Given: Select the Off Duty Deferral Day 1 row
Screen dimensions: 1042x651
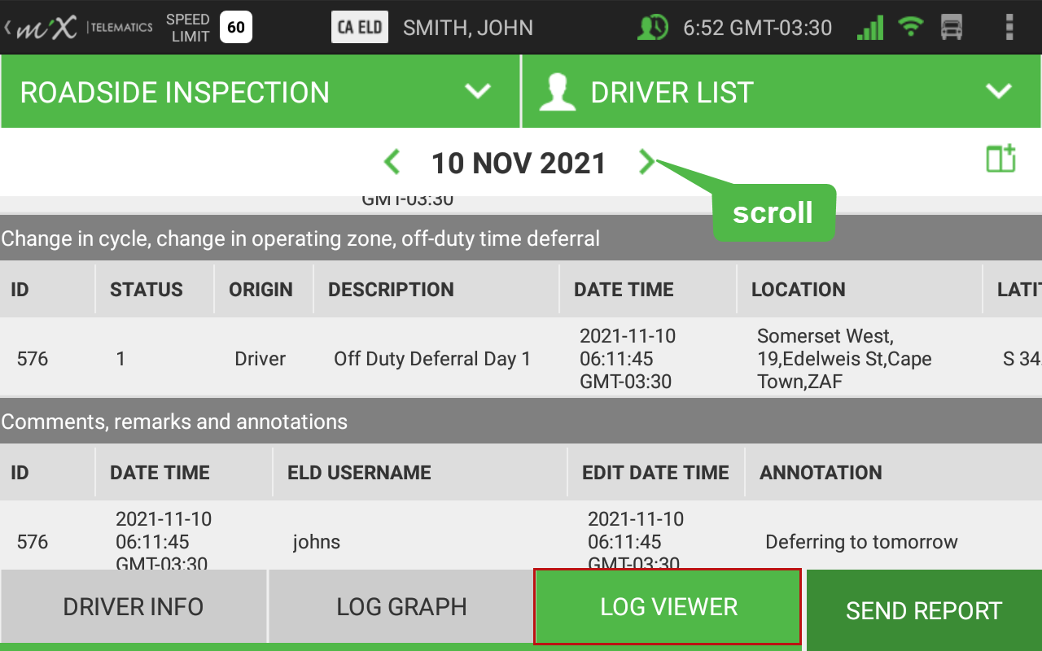Looking at the screenshot, I should (x=521, y=358).
